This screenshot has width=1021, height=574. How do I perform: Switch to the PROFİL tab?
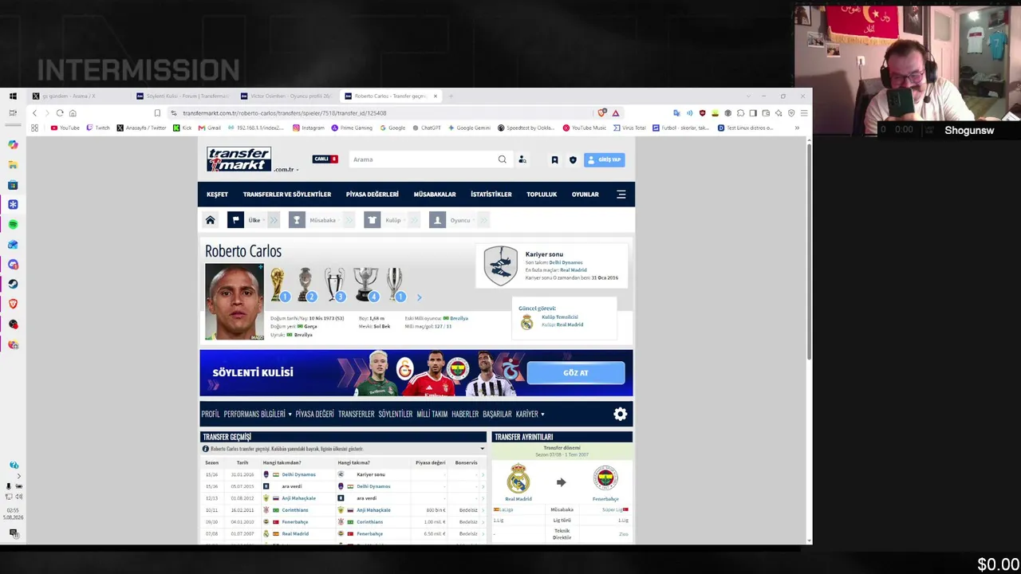pos(211,414)
